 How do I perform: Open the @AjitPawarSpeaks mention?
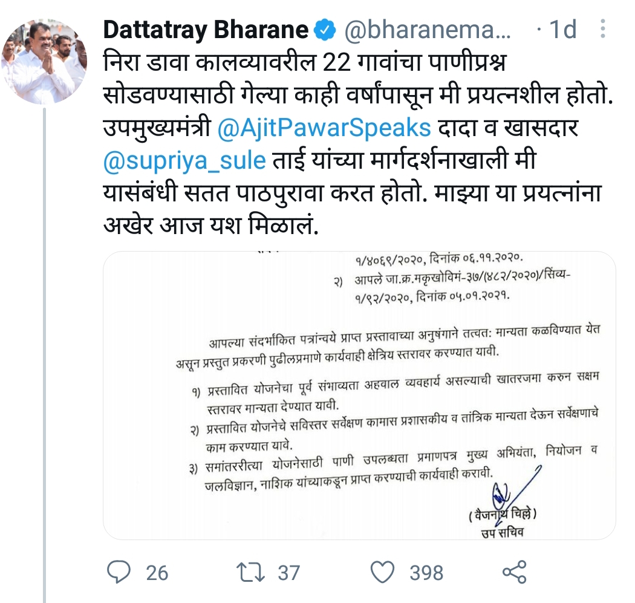pos(324,128)
